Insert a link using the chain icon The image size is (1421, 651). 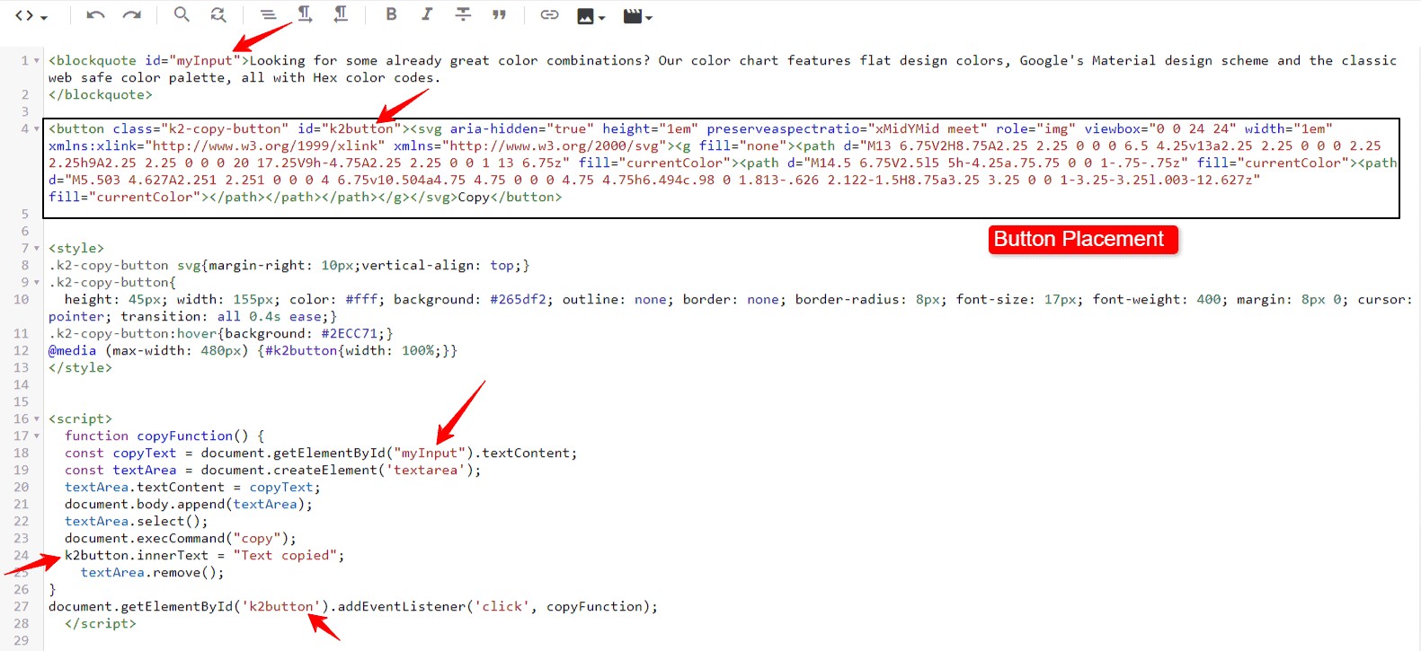pyautogui.click(x=549, y=14)
